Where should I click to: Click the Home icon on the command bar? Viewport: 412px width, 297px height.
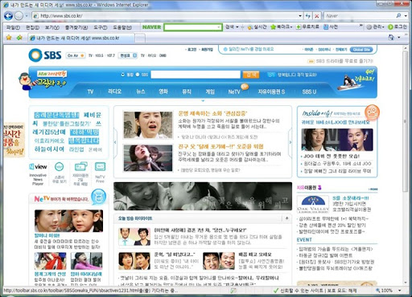tap(391, 38)
